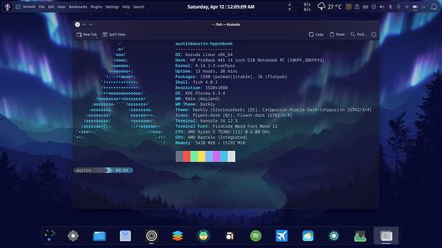Open the View menu
The height and width of the screenshot is (248, 442).
(61, 7)
